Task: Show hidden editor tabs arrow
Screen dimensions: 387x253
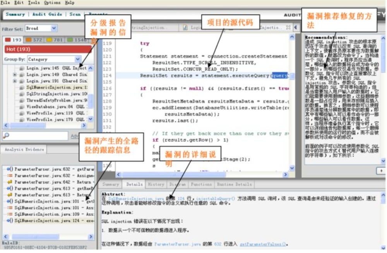Action: tap(296, 27)
